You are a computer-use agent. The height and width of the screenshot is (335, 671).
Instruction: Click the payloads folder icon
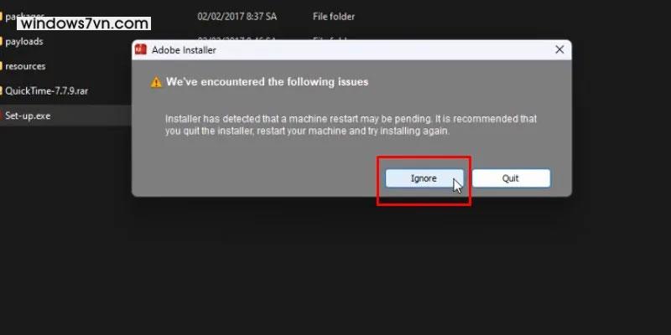tap(2, 41)
